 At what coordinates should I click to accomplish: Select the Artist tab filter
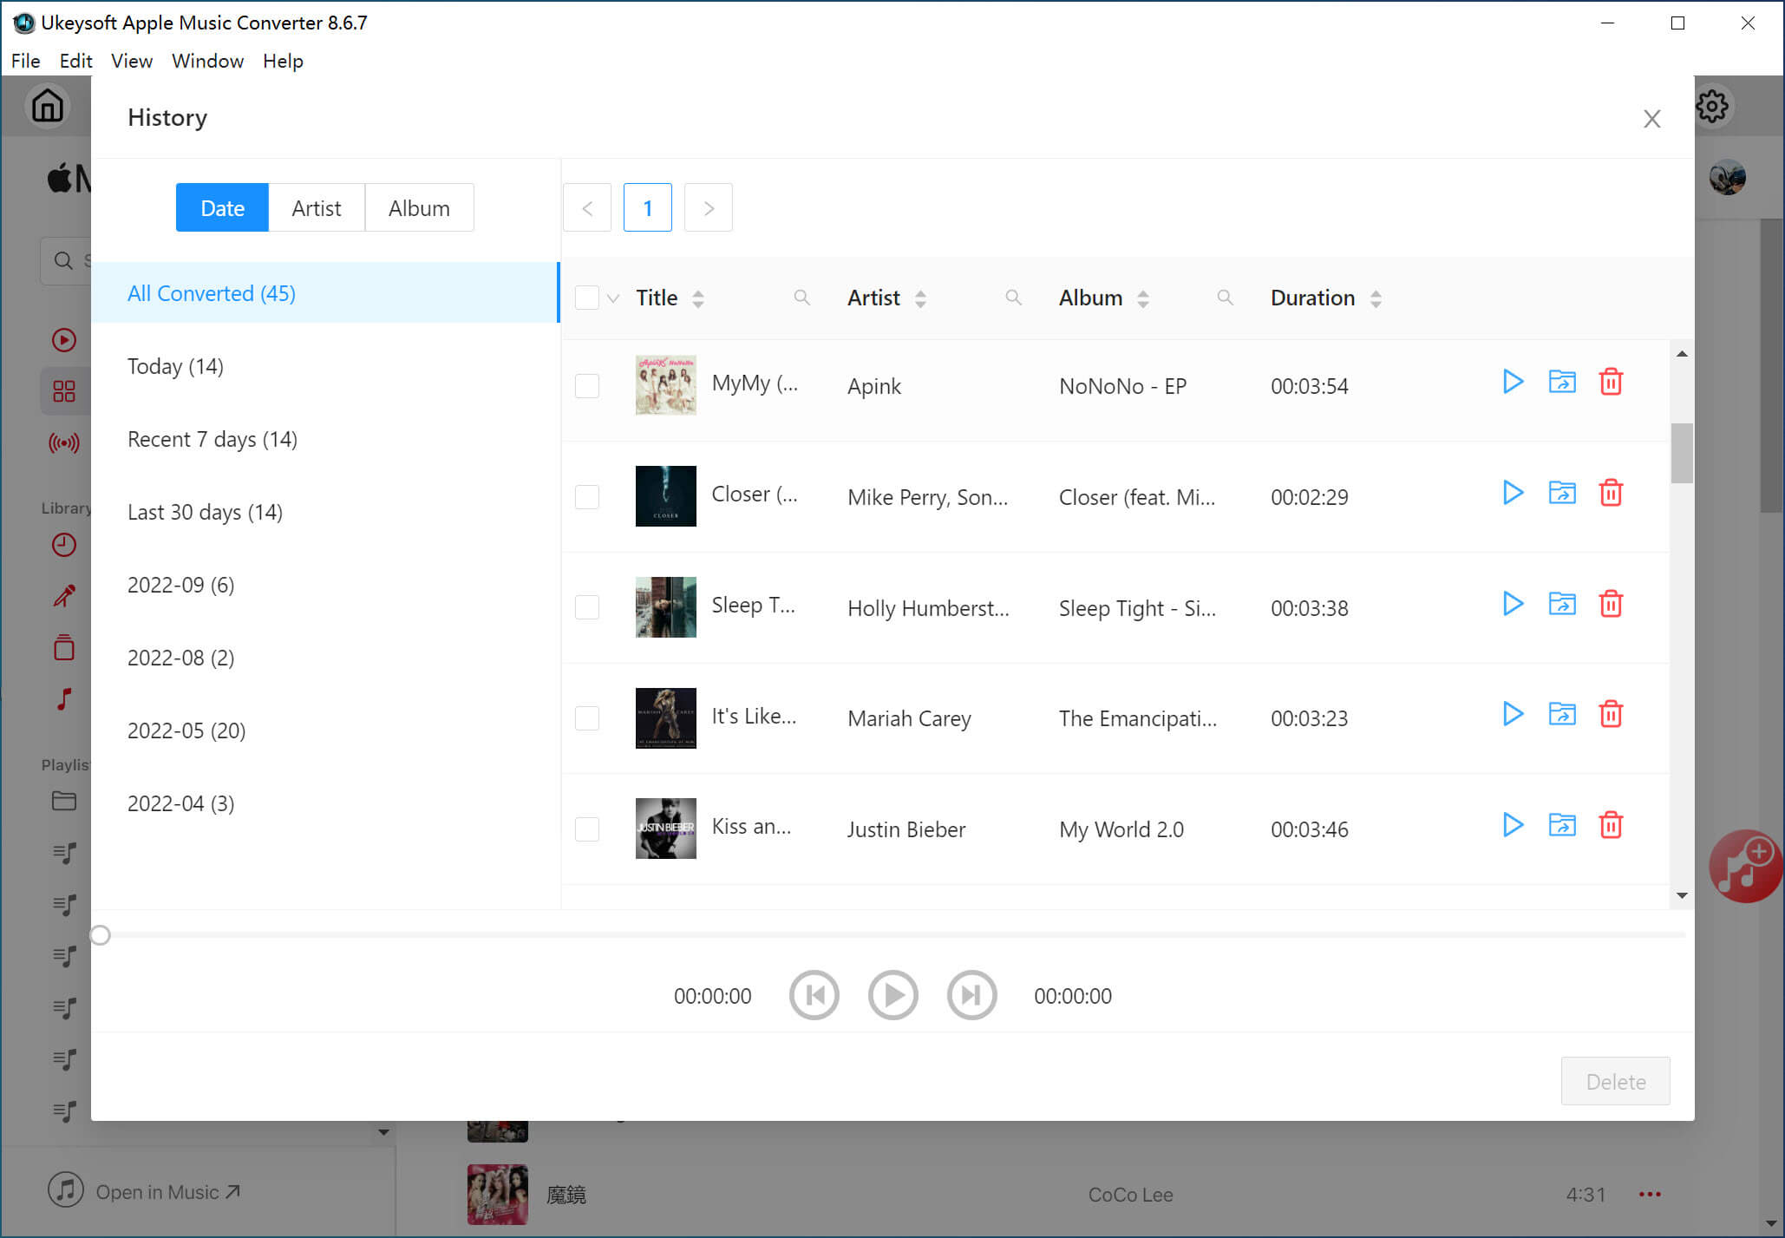click(x=317, y=207)
